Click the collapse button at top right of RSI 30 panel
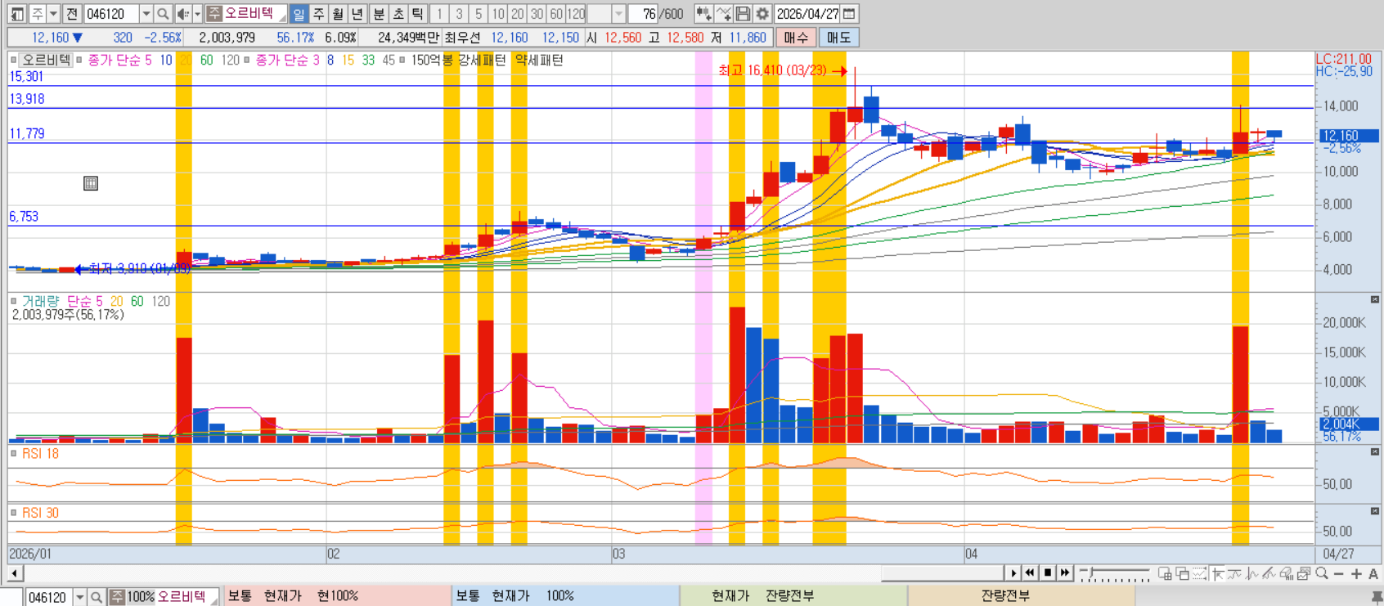 coord(1375,511)
